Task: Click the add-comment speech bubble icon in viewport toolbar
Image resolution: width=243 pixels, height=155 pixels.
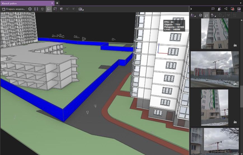Action: point(55,9)
